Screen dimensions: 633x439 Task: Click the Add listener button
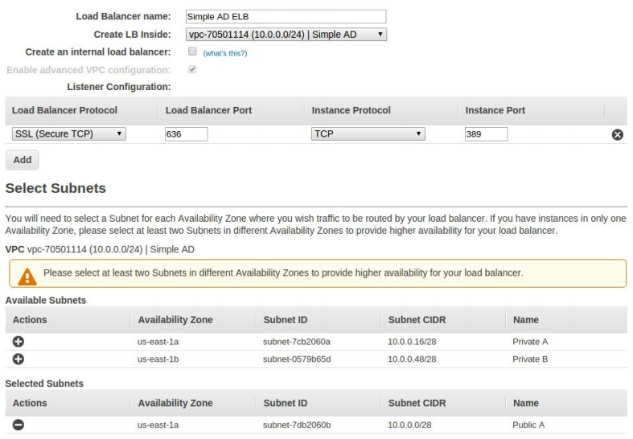click(x=23, y=160)
